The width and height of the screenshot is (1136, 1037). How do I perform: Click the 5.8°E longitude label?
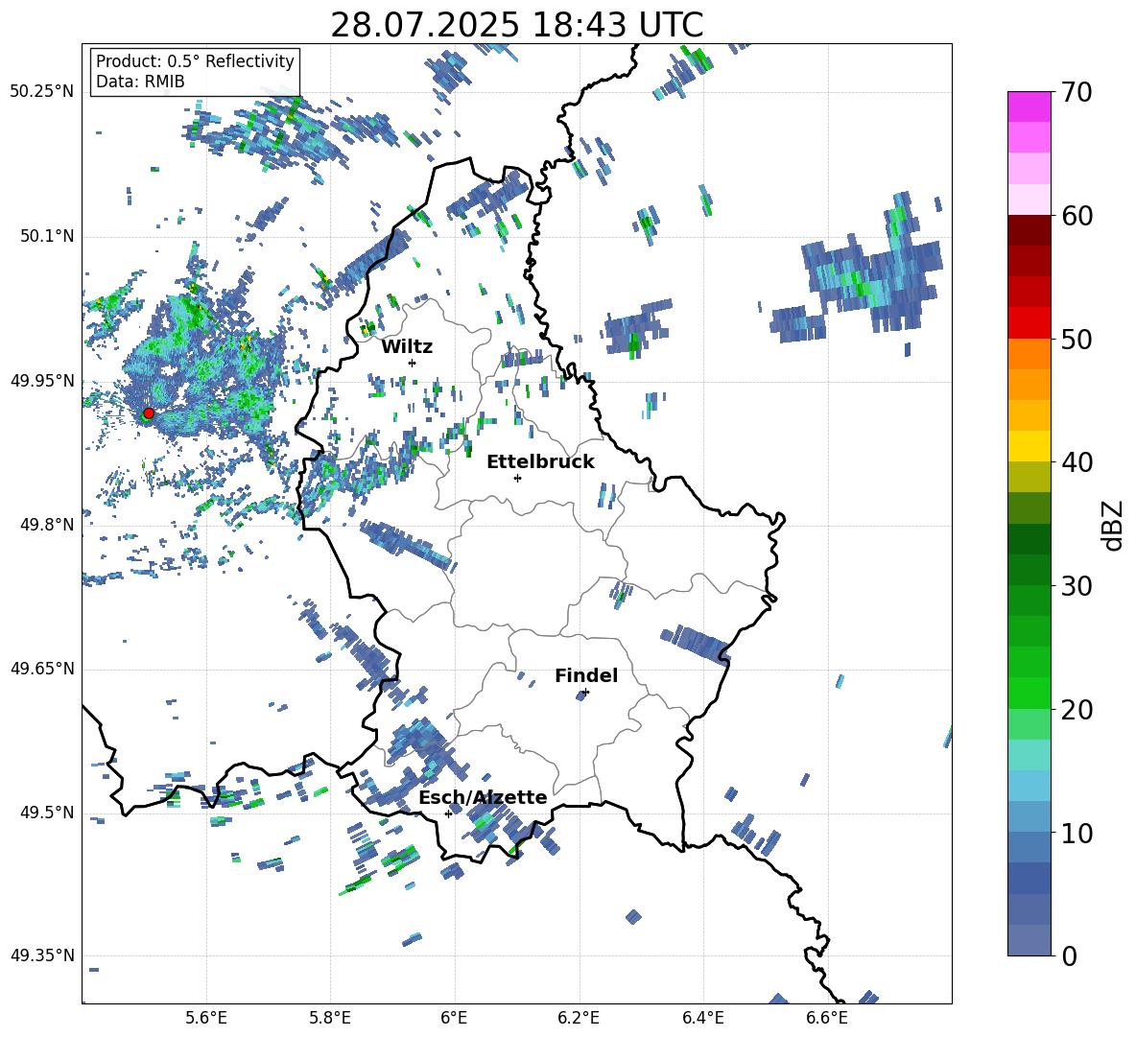[330, 1018]
